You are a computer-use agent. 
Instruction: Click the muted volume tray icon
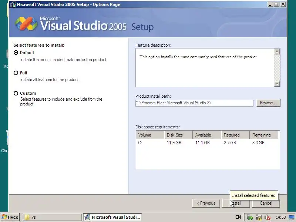(267, 218)
